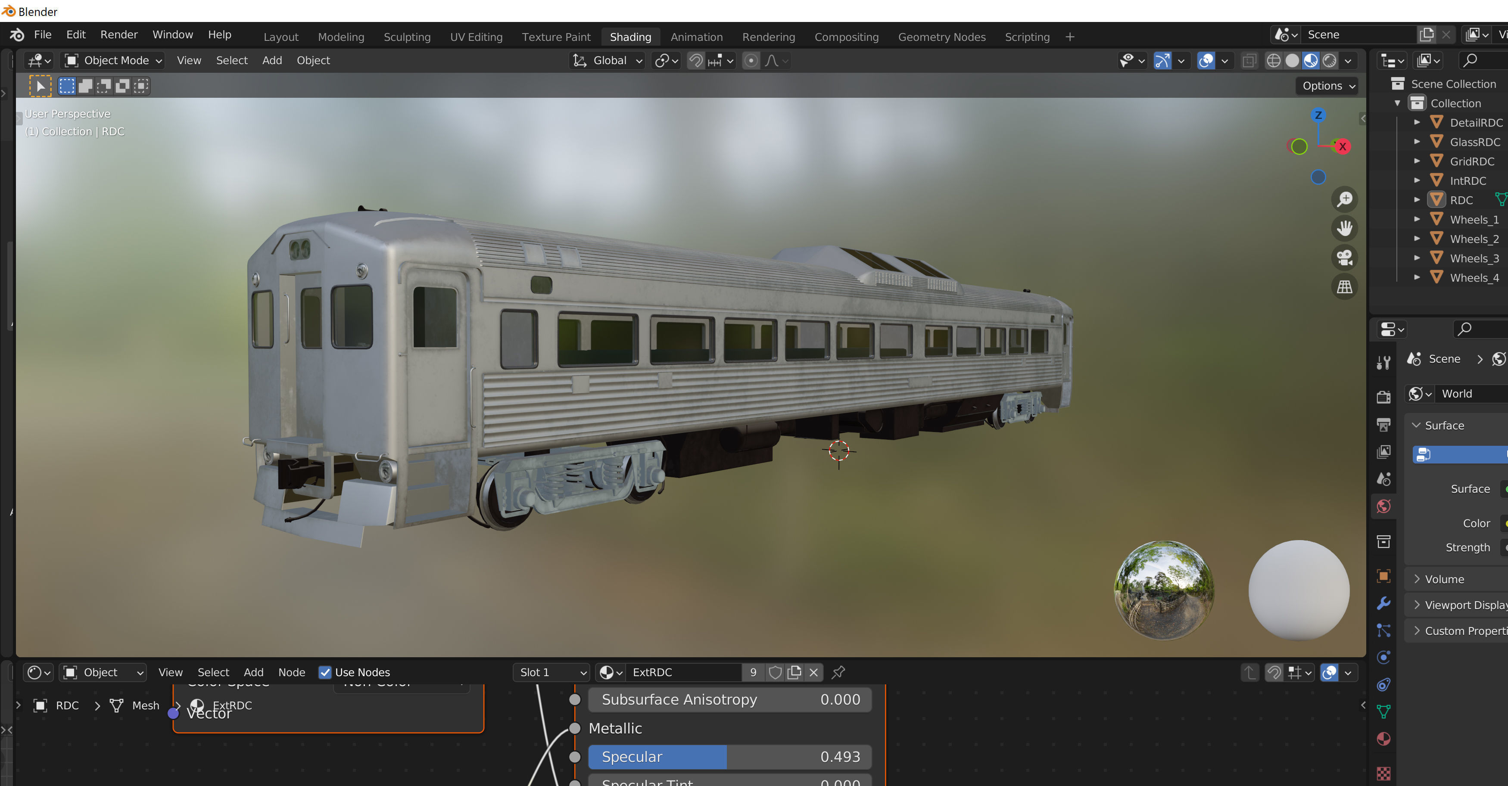Screen dimensions: 1508x786
Task: Click the ExtRDC material name field
Action: pos(684,672)
